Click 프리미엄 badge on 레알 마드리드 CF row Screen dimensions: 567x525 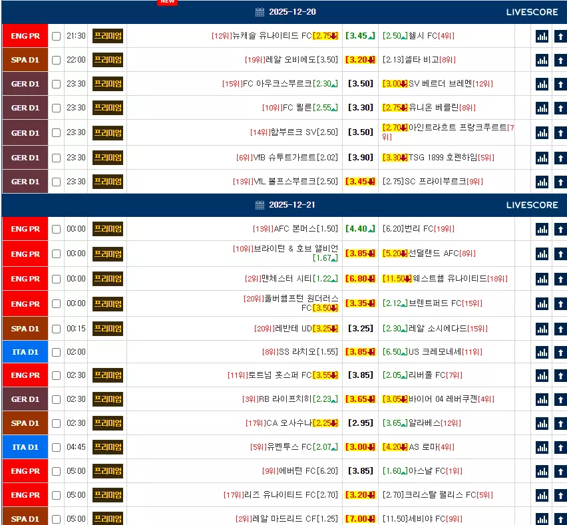click(108, 518)
